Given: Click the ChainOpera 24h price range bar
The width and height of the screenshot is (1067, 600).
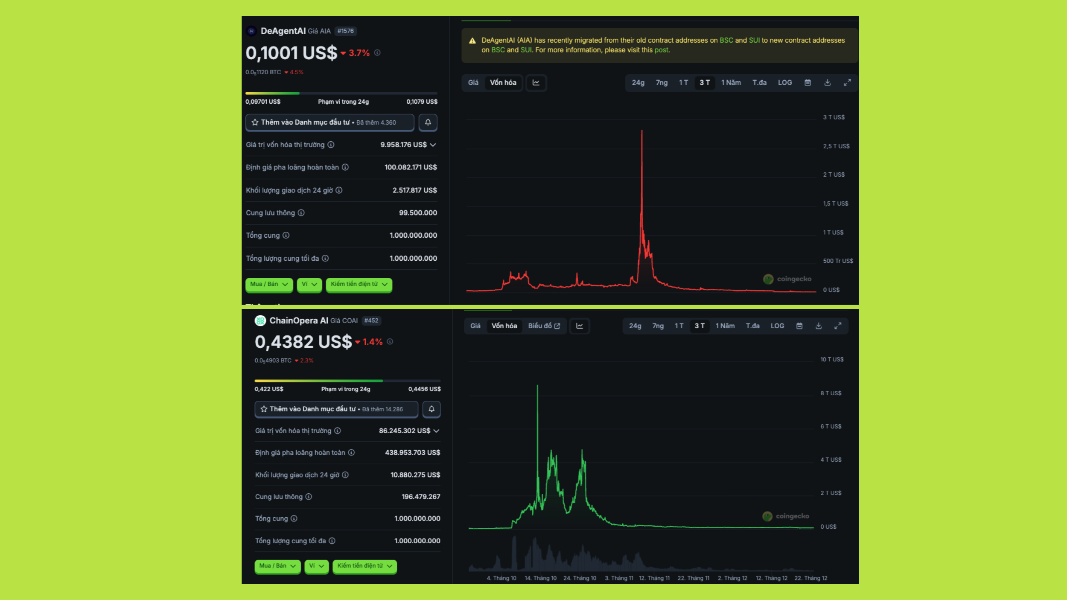Looking at the screenshot, I should point(347,381).
